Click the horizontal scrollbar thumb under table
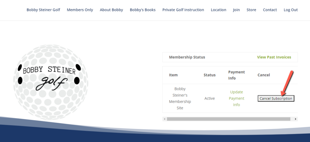Viewport: 310px width, 142px height. 229,119
